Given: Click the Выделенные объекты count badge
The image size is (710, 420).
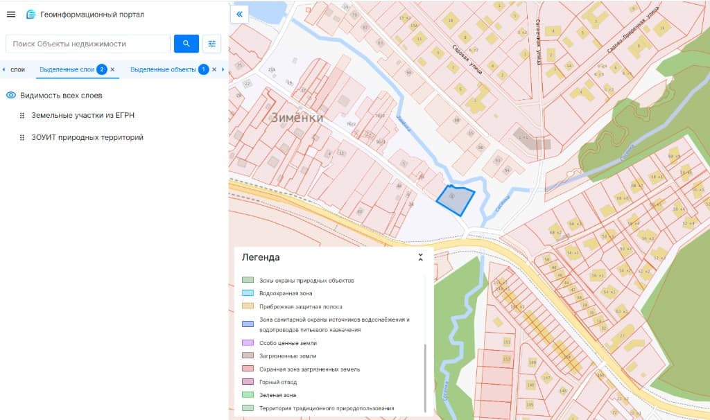Looking at the screenshot, I should coord(203,70).
